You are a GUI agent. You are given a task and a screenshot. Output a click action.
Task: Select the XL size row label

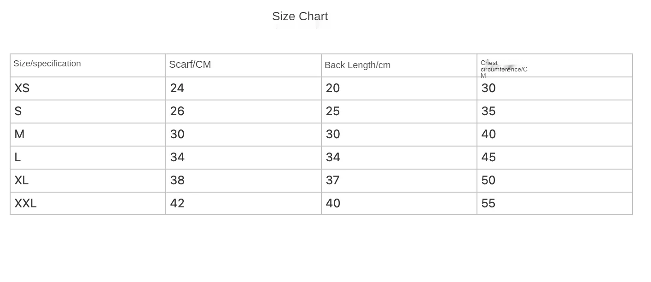tap(21, 181)
